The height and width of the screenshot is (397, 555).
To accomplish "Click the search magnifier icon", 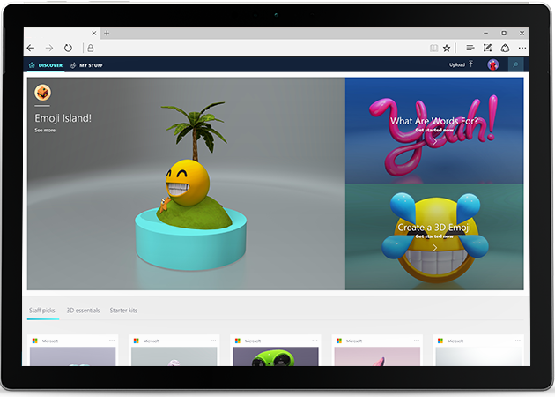I will 515,64.
